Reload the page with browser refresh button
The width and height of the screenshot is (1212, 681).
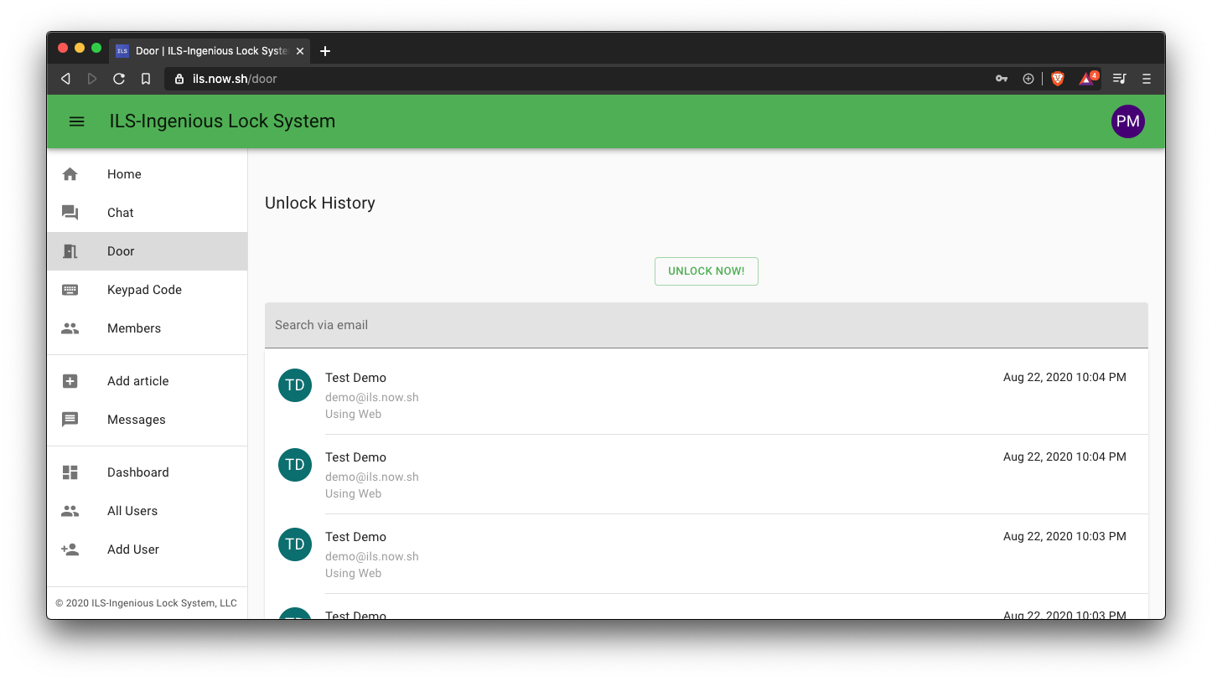[x=119, y=79]
